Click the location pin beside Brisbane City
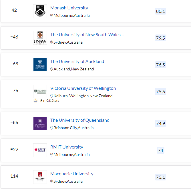Viewport: 191px width, 189px height. (x=51, y=128)
